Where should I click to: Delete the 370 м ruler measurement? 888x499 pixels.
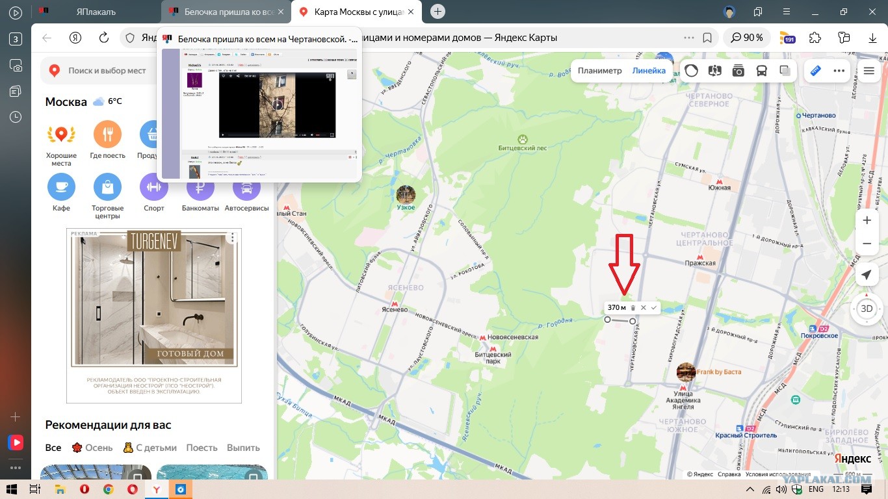click(x=633, y=307)
